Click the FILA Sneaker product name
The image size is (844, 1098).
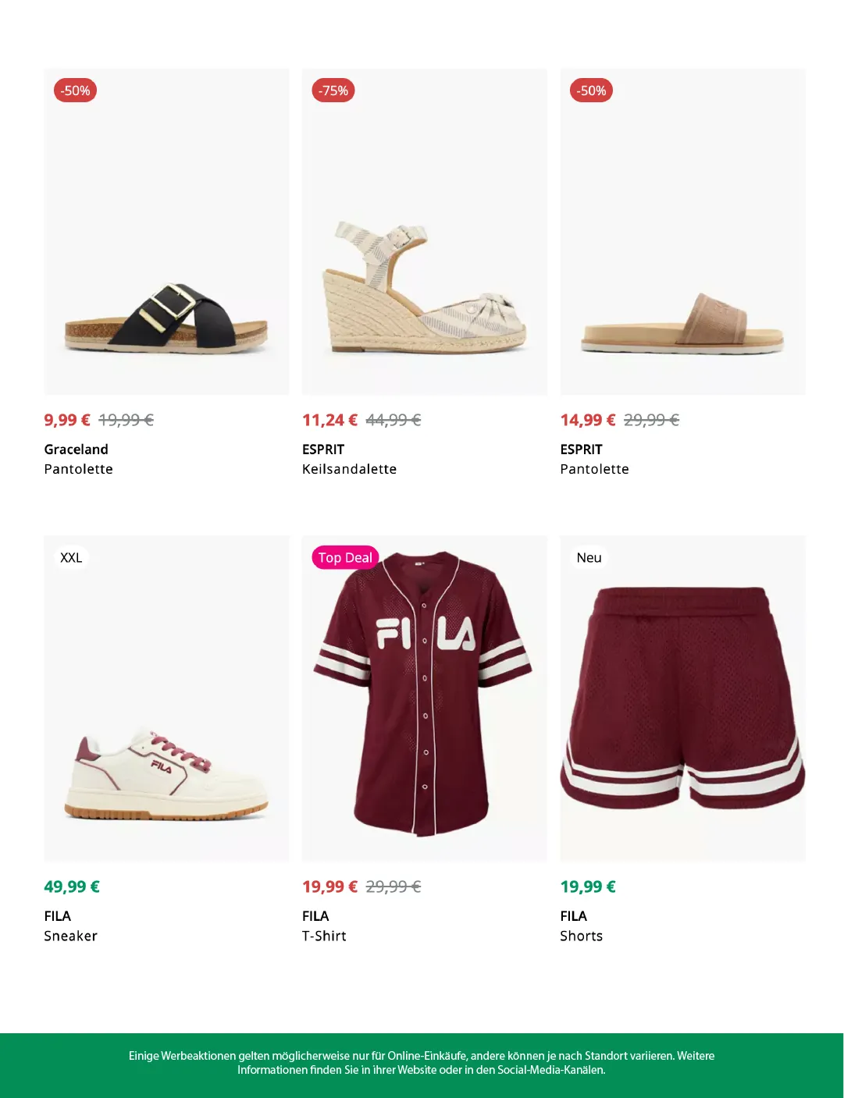click(x=70, y=936)
